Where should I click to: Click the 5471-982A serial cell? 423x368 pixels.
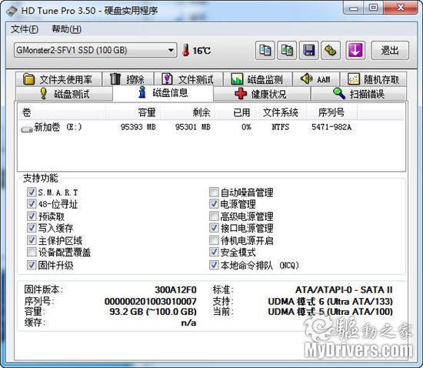331,127
